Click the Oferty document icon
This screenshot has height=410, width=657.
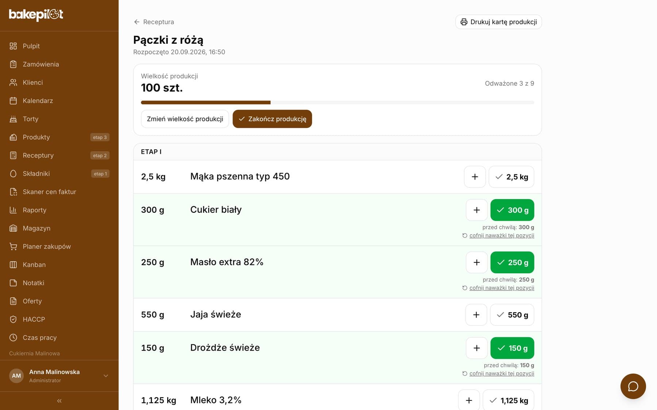13,301
